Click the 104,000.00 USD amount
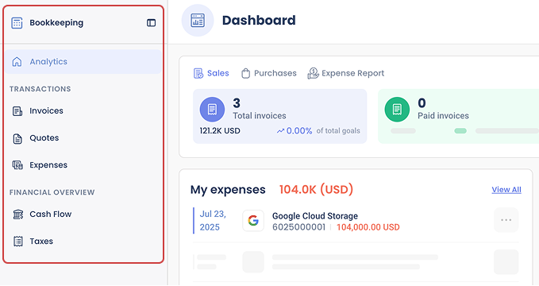The image size is (539, 286). pos(368,227)
